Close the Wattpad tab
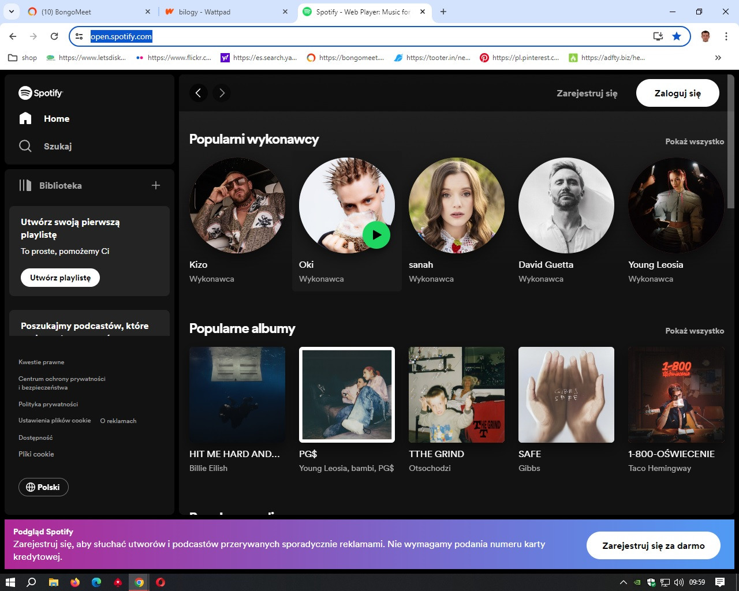Screen dimensions: 739x591 tap(285, 12)
